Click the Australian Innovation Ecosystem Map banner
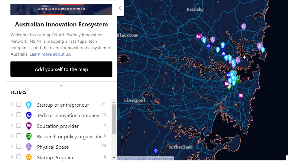 point(61,10)
